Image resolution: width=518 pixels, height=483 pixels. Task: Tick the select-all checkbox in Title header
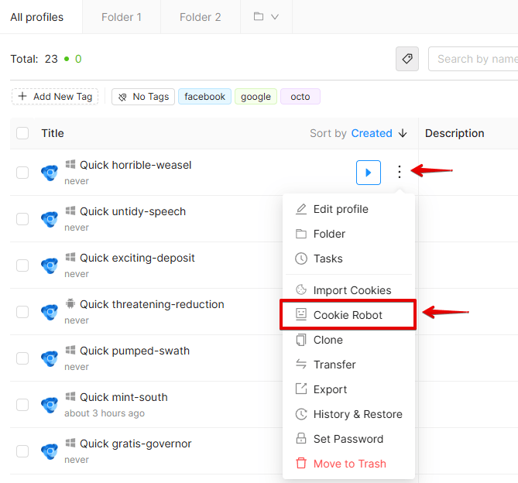pyautogui.click(x=22, y=133)
